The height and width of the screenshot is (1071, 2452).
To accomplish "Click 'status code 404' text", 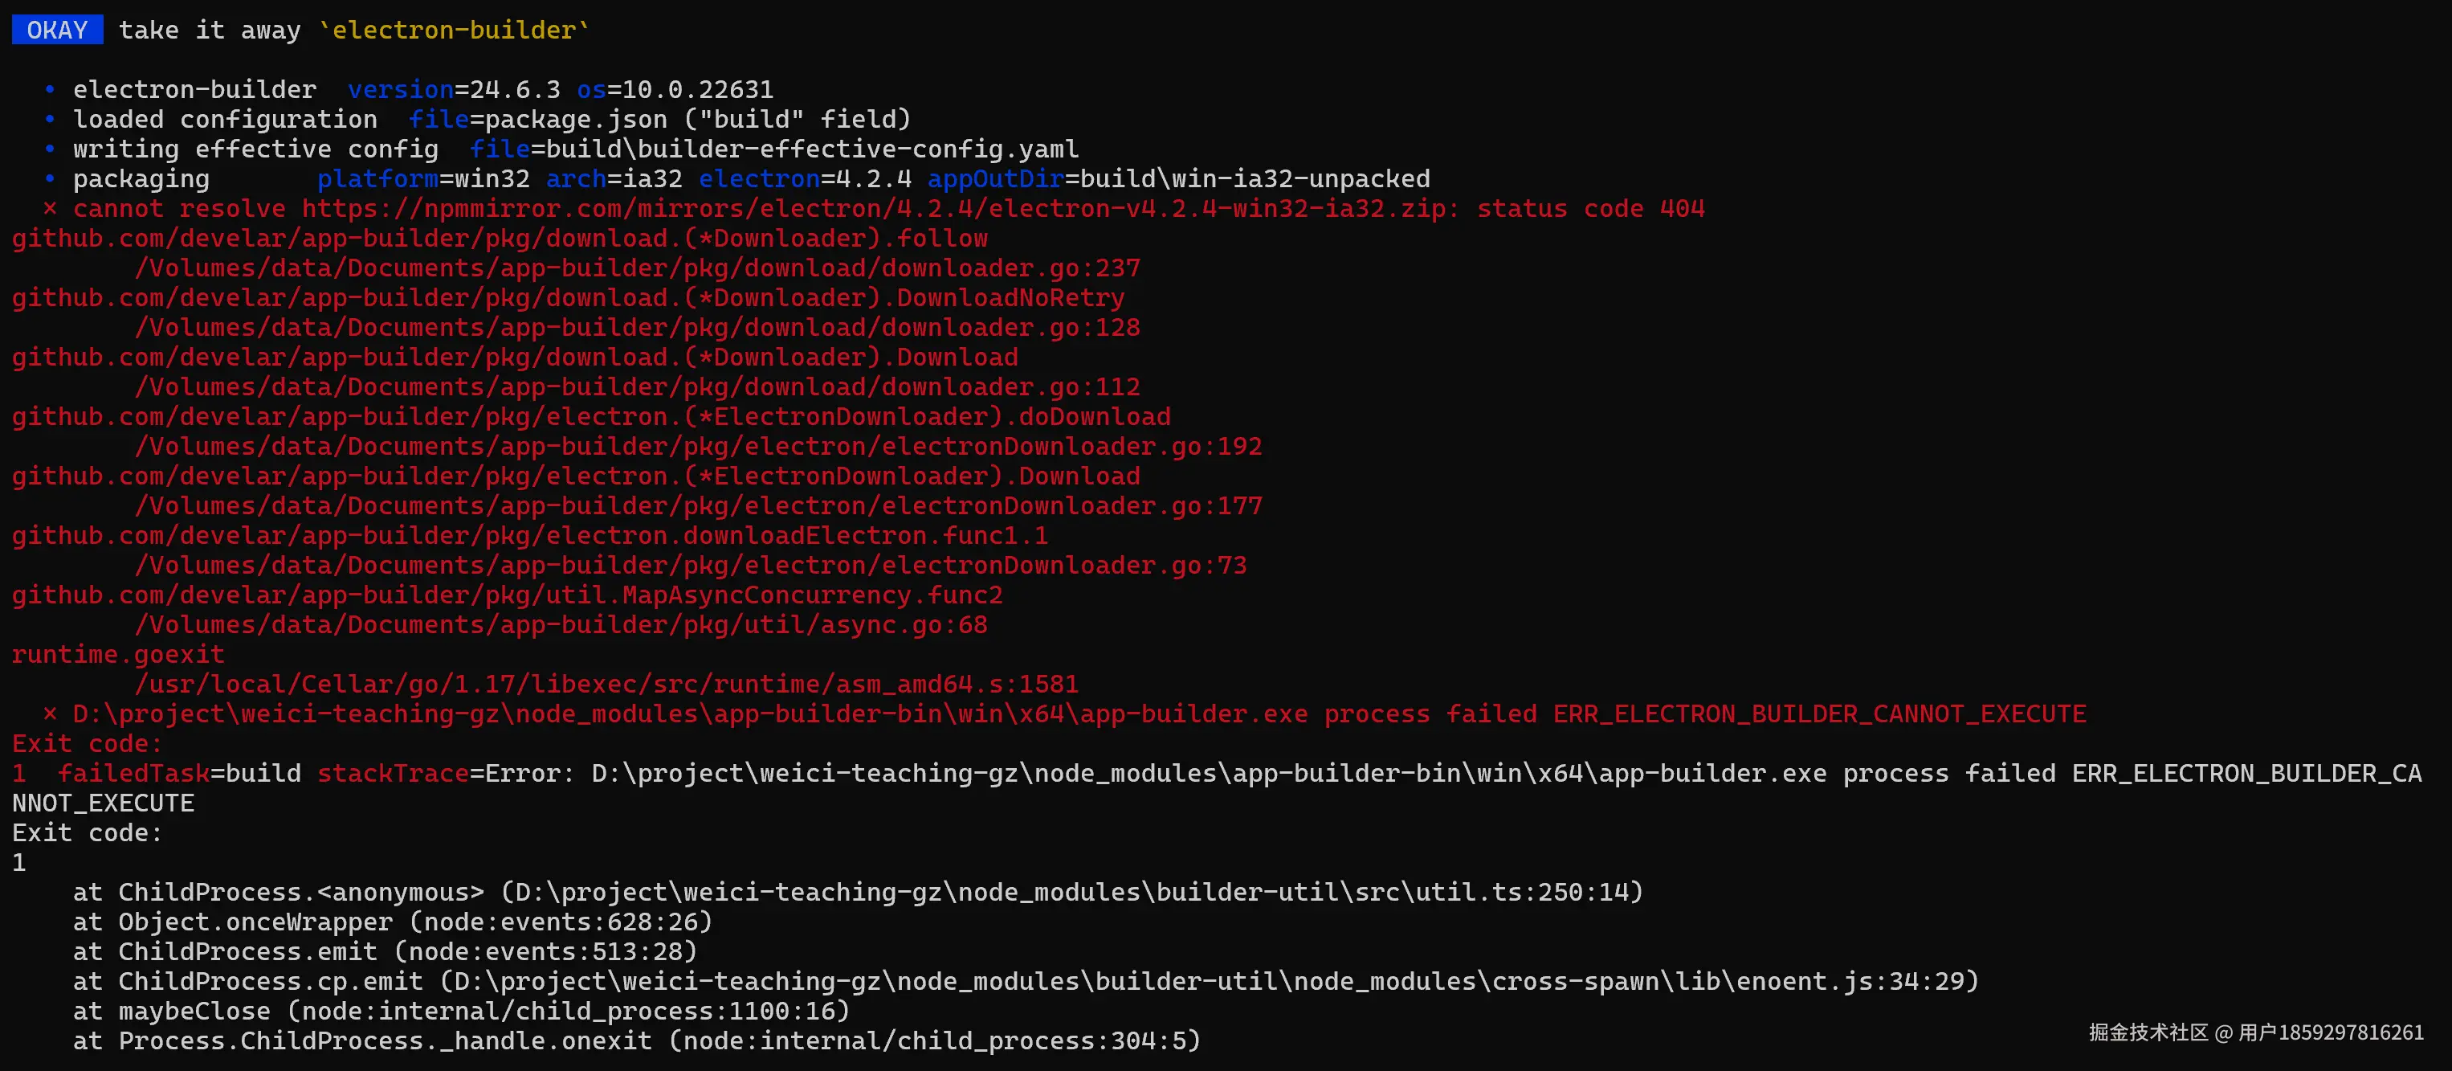I will (x=1589, y=208).
